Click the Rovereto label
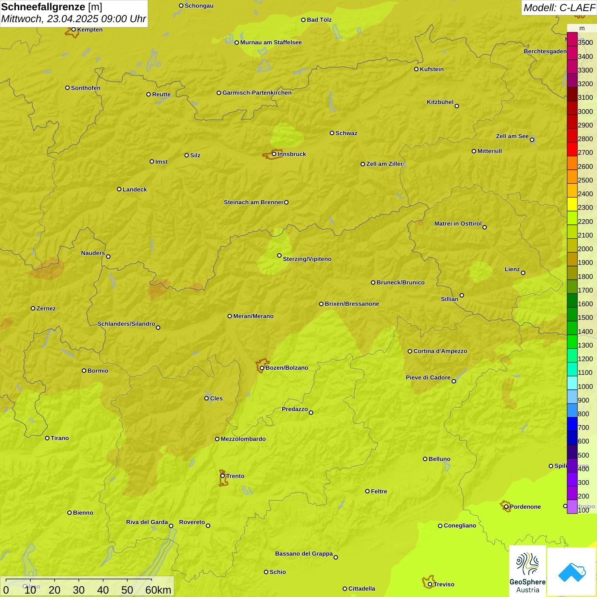The height and width of the screenshot is (597, 597). [x=192, y=522]
